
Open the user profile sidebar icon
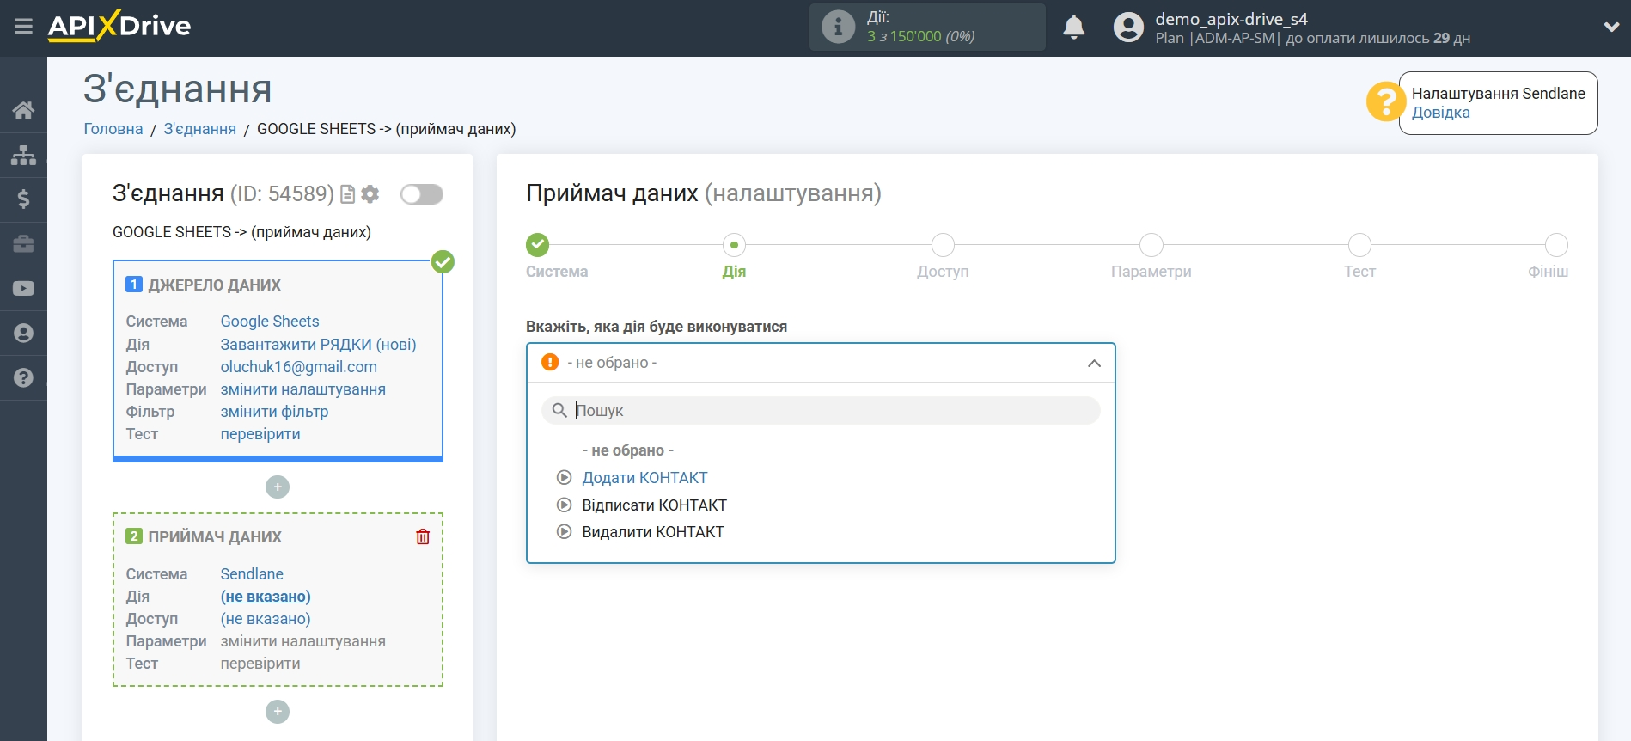coord(23,334)
